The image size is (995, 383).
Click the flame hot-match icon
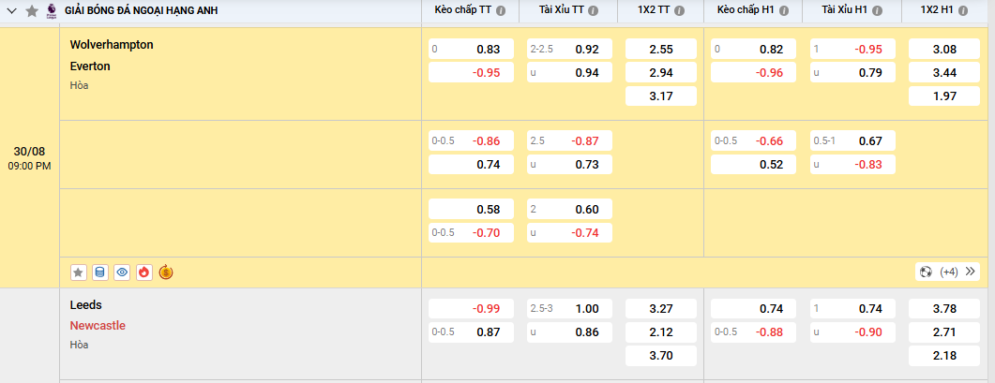click(143, 273)
